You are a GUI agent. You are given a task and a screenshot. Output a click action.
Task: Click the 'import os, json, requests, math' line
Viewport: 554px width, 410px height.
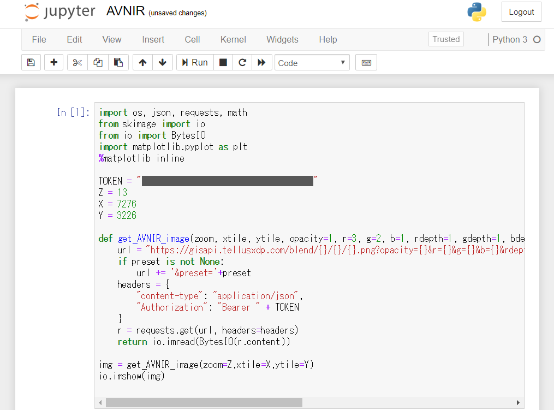(173, 112)
